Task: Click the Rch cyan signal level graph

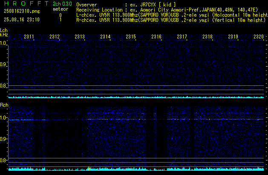Action: 136,169
